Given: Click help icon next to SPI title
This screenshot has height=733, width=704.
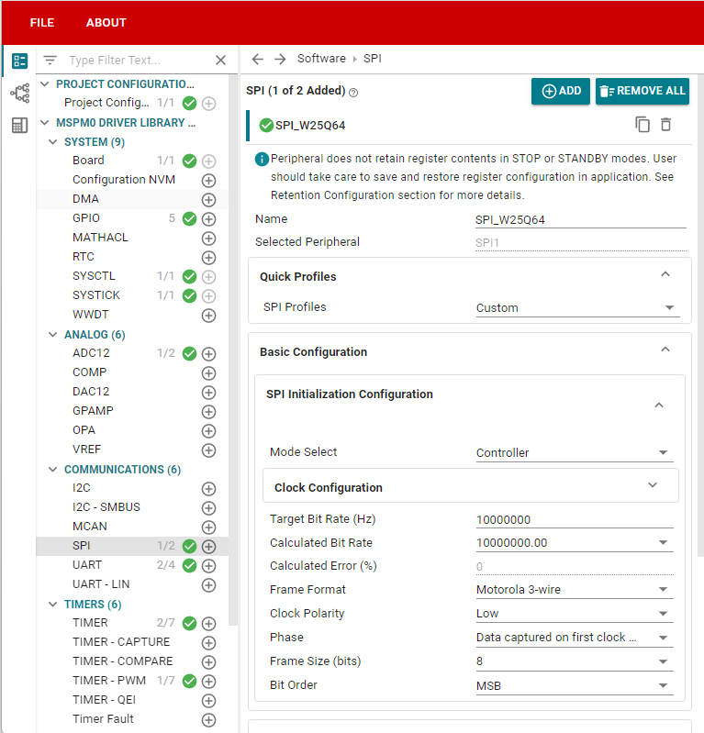Looking at the screenshot, I should pyautogui.click(x=353, y=93).
